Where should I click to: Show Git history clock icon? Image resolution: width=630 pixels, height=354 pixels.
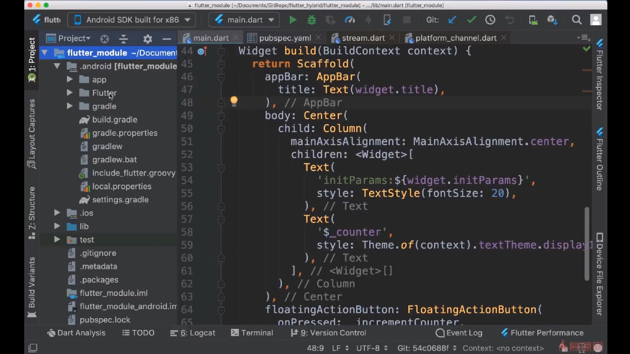(490, 20)
